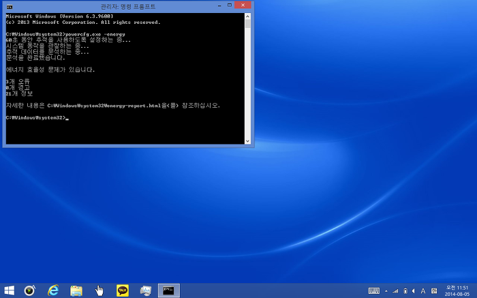Open the volume speaker control

(413, 291)
